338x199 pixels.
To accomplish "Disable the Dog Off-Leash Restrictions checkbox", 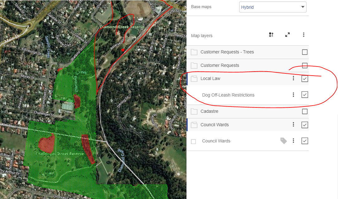I will pos(305,94).
